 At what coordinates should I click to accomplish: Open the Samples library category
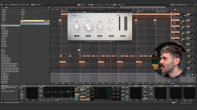tap(5, 42)
